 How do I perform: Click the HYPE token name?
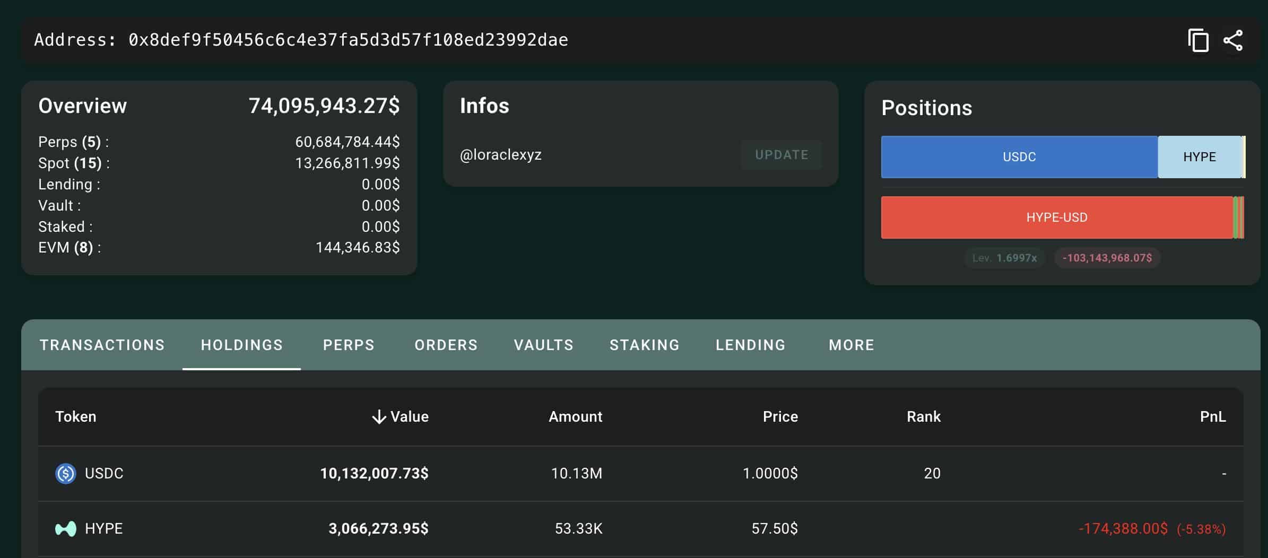(x=104, y=529)
